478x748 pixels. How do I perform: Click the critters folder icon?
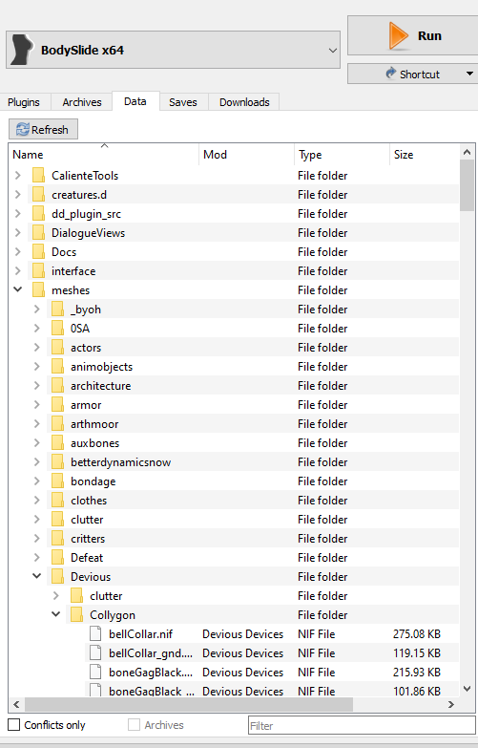click(x=57, y=538)
